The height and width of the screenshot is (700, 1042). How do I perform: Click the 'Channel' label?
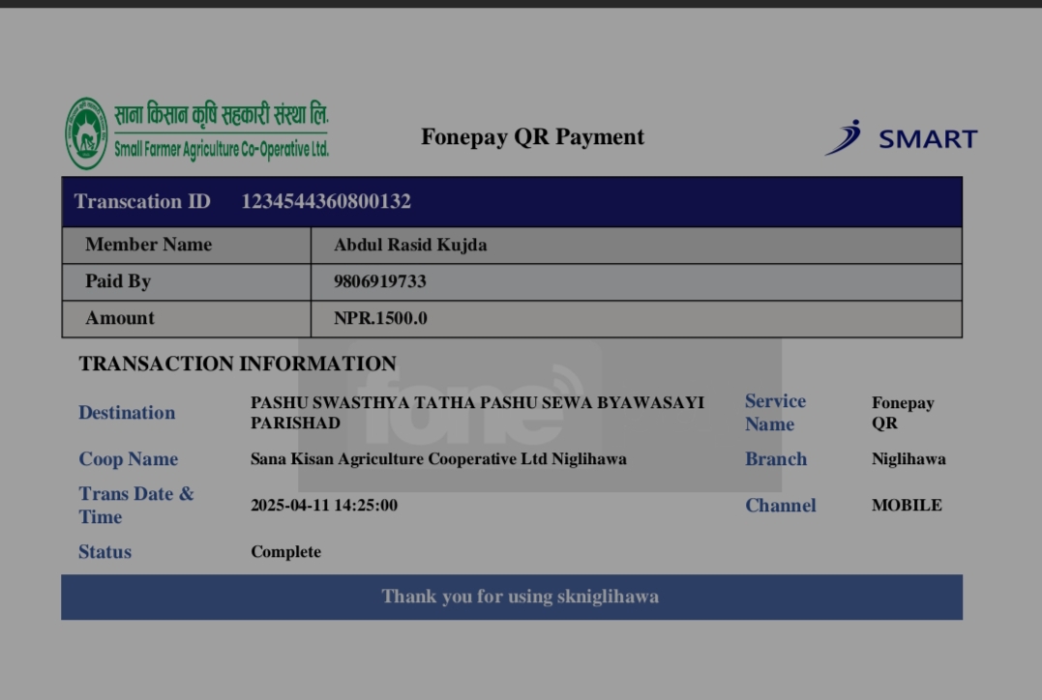tap(780, 506)
